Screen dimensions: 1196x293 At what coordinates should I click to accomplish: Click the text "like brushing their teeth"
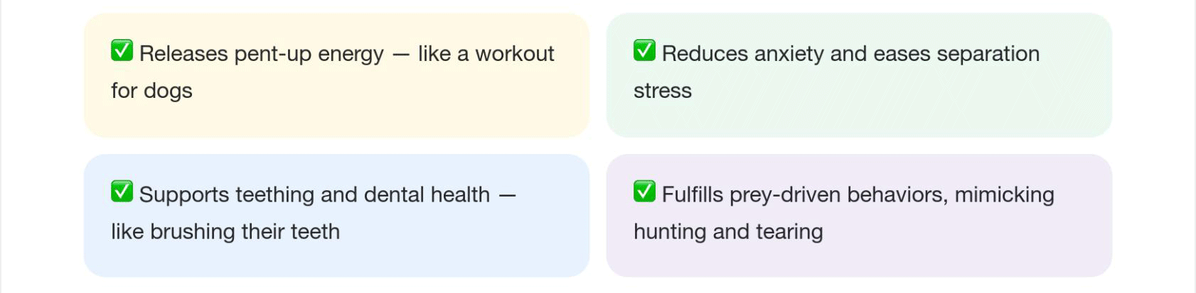(225, 231)
